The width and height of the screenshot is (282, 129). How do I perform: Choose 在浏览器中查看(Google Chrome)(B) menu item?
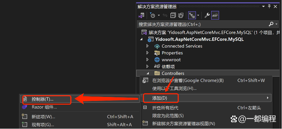[x=206, y=81]
